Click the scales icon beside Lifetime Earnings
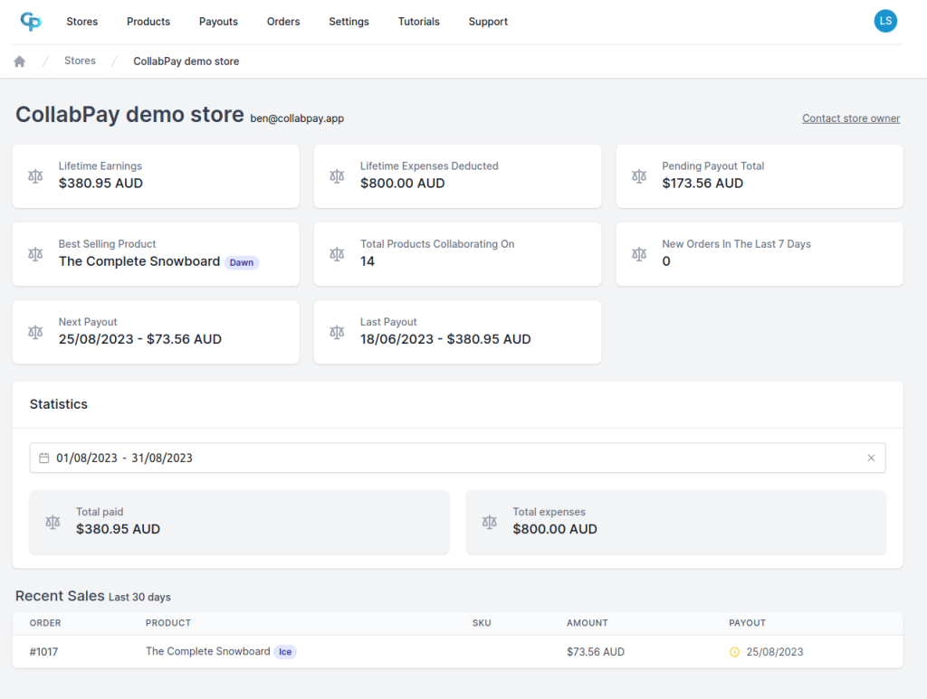The height and width of the screenshot is (699, 927). pyautogui.click(x=35, y=175)
